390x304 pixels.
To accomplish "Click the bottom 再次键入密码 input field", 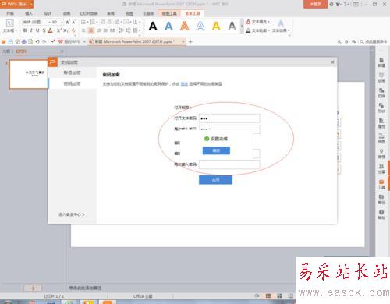I will coord(229,164).
